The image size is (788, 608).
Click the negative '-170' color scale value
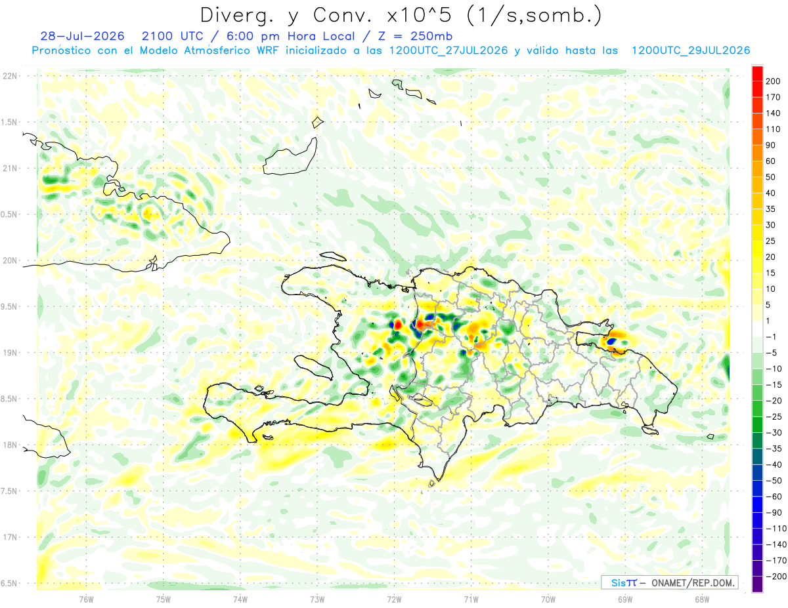point(775,561)
